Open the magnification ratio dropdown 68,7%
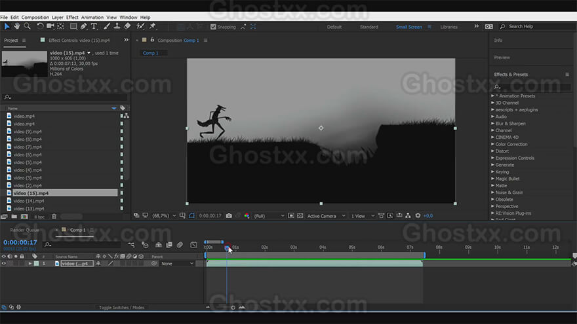This screenshot has width=577, height=324. point(164,215)
